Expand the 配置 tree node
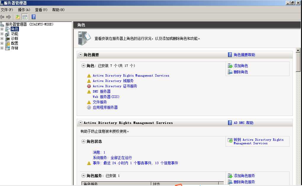 [x=2, y=43]
